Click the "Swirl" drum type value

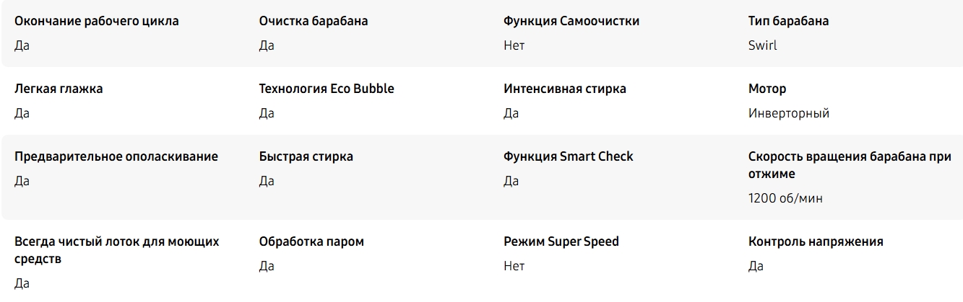pos(762,45)
